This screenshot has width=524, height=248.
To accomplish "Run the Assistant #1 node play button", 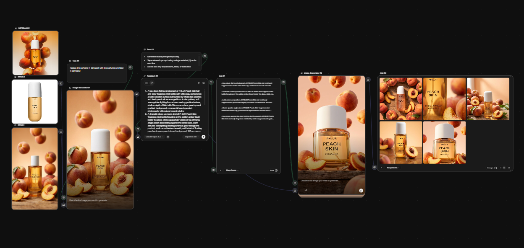I will (x=204, y=137).
